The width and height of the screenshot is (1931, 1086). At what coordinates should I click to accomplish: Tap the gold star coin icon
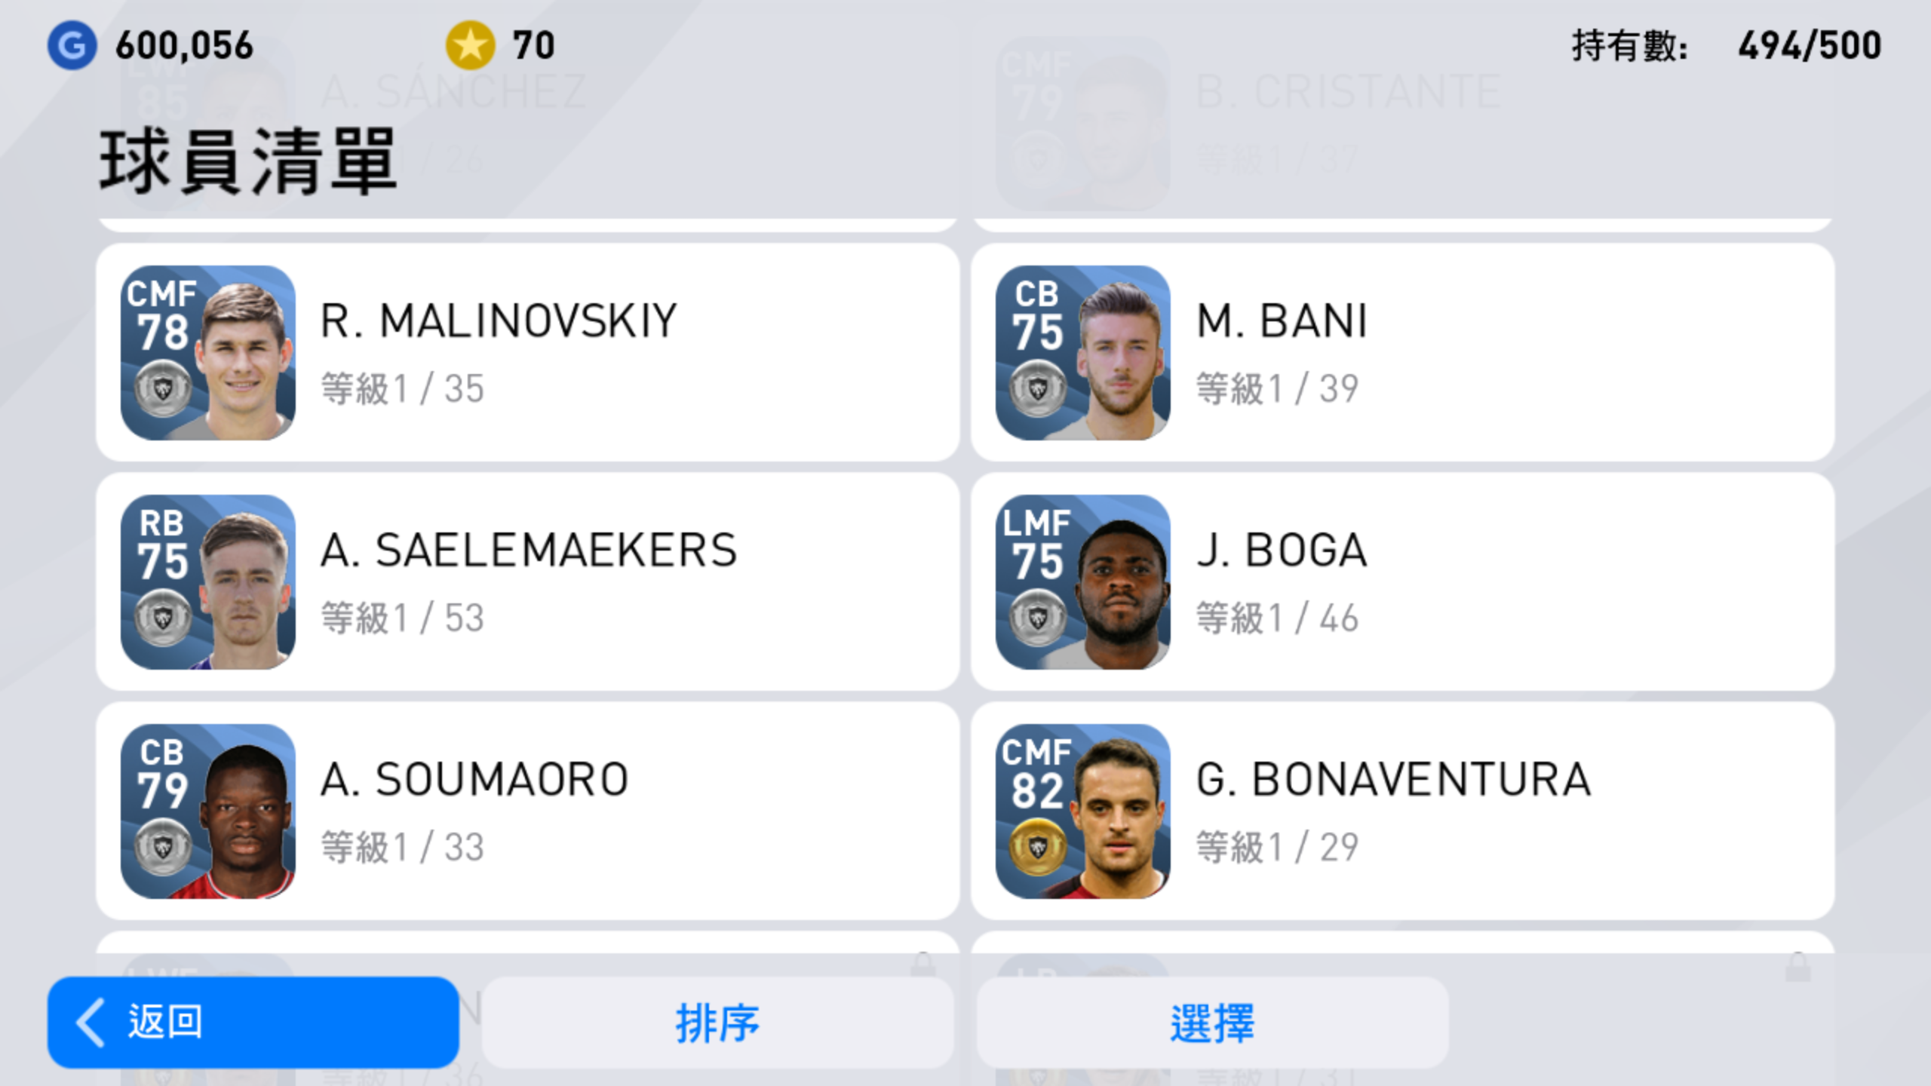pos(470,45)
